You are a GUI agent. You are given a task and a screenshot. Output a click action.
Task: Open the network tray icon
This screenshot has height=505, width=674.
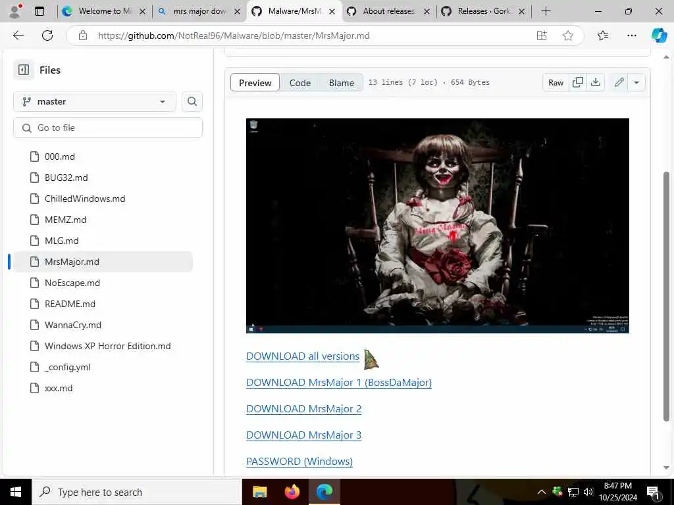tap(573, 492)
